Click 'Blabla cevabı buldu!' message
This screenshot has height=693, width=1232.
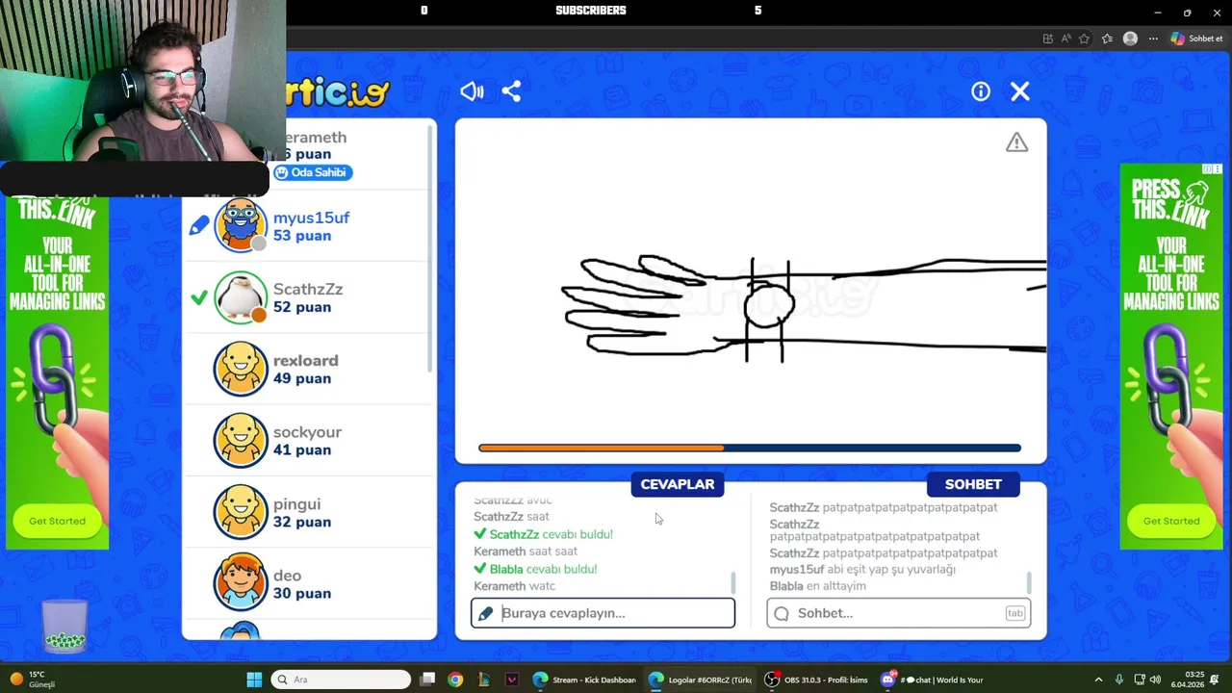(x=535, y=569)
